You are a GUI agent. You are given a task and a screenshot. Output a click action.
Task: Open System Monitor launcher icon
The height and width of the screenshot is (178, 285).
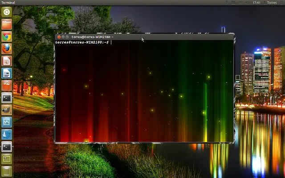[7, 122]
